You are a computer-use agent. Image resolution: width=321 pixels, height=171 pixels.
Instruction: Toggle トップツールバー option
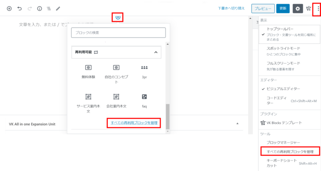289,34
